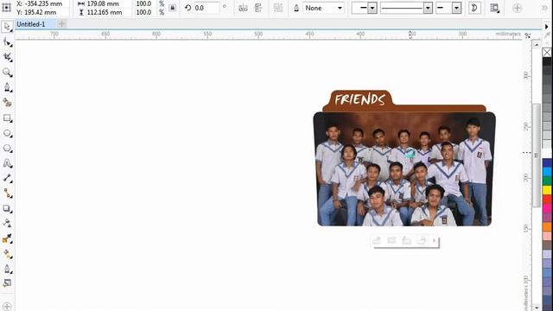Click the object origin grid icon
The height and width of the screenshot is (311, 553).
[x=6, y=8]
